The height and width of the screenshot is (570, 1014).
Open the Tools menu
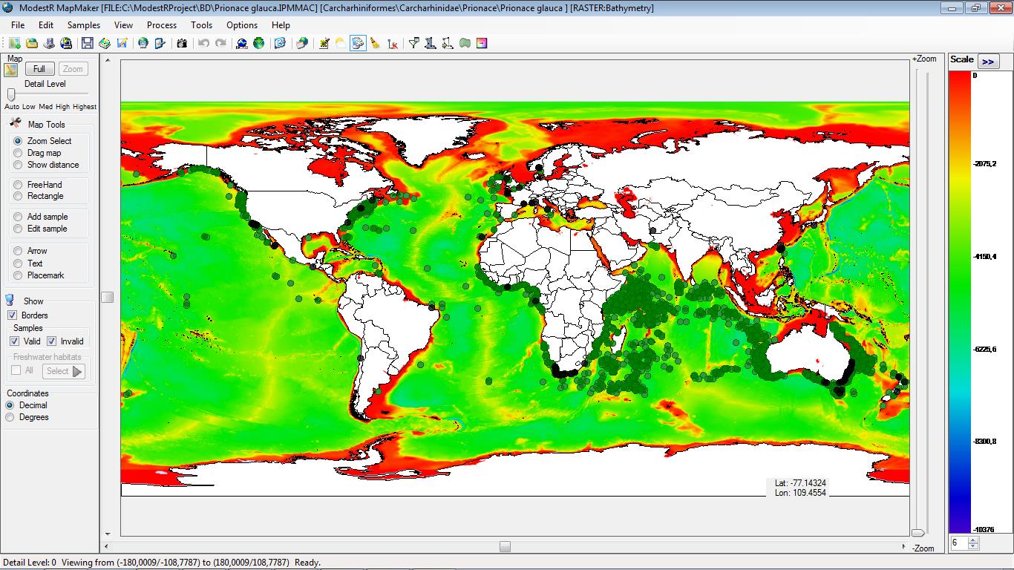coord(201,24)
